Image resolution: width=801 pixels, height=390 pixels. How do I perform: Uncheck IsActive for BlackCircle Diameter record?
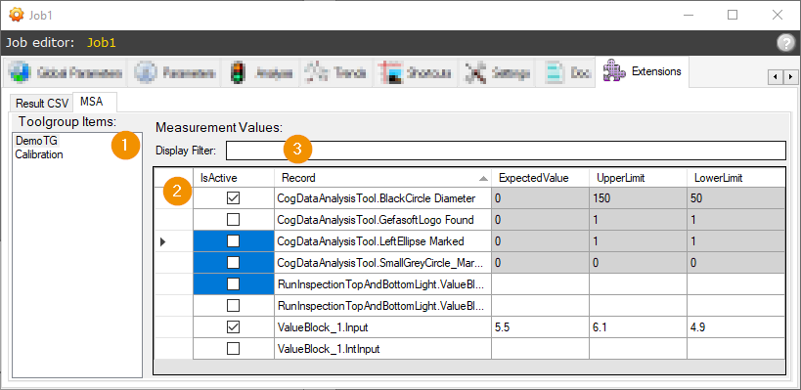coord(234,198)
